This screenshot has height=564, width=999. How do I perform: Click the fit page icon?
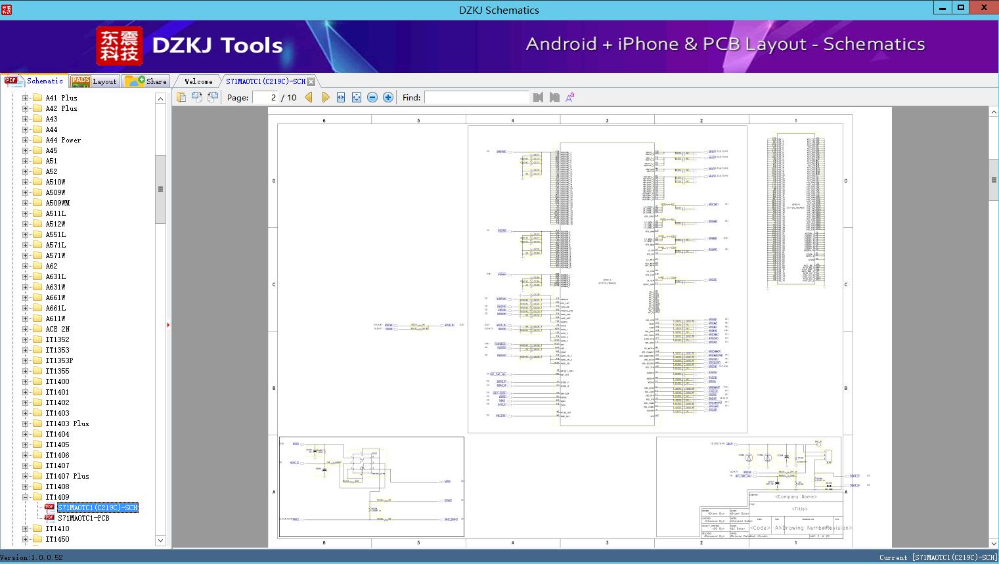click(x=357, y=97)
